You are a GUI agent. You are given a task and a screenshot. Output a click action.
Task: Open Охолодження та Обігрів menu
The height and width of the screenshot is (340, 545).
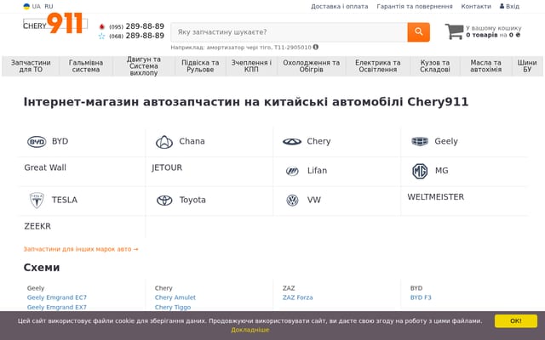pos(311,66)
